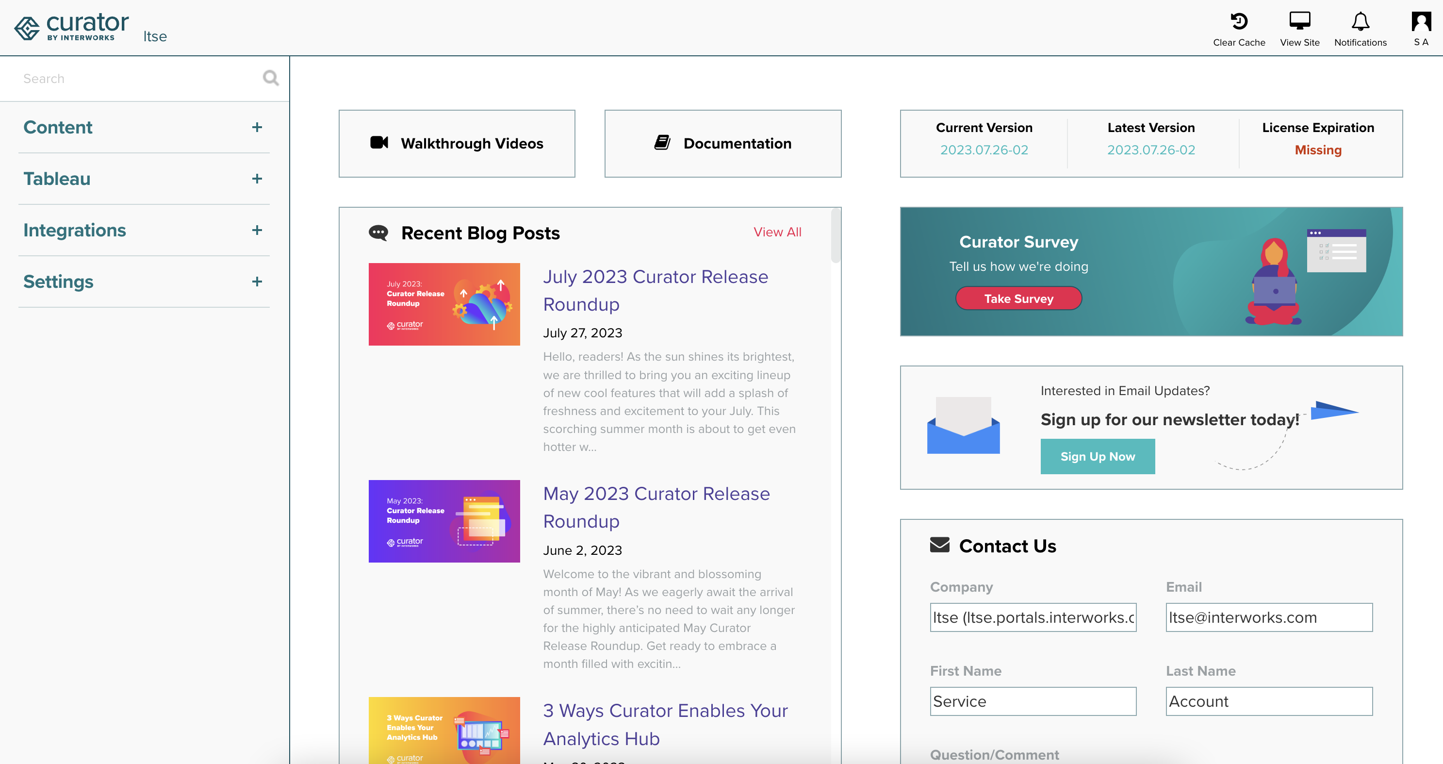This screenshot has width=1443, height=764.
Task: Select the Walkthrough Videos tab
Action: tap(456, 143)
